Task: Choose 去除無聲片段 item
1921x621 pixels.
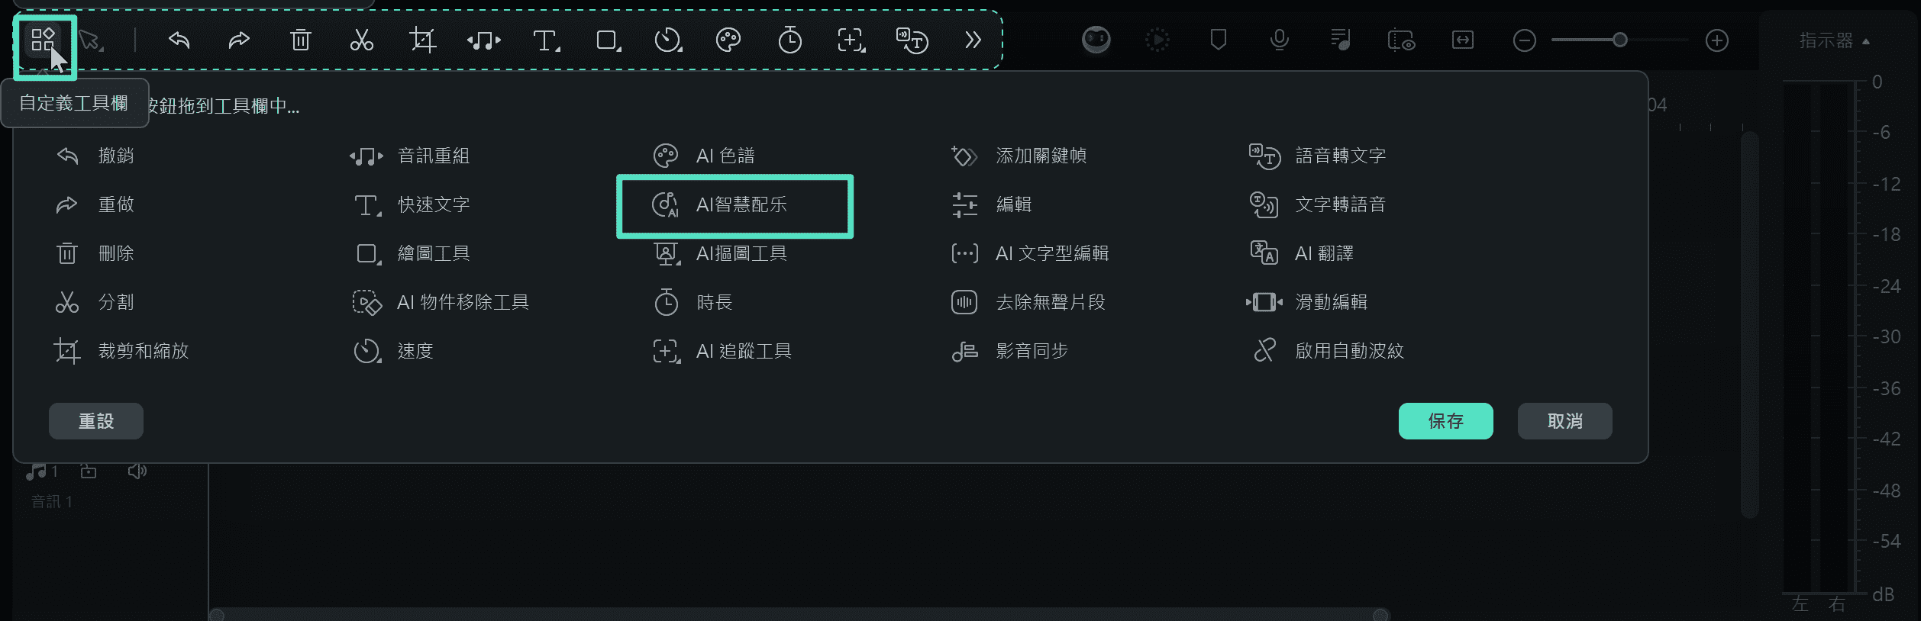Action: coord(1028,302)
